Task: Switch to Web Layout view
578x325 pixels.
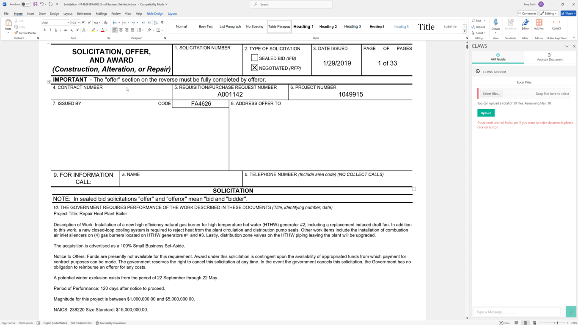Action: (534, 323)
